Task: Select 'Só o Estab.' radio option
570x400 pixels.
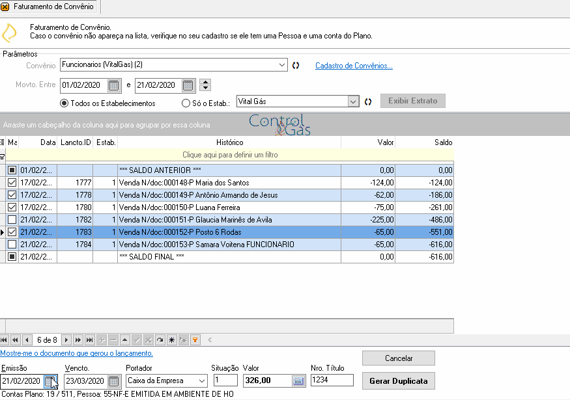Action: [x=186, y=103]
